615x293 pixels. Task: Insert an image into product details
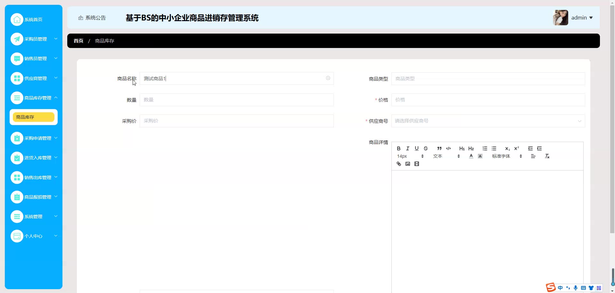(x=407, y=164)
